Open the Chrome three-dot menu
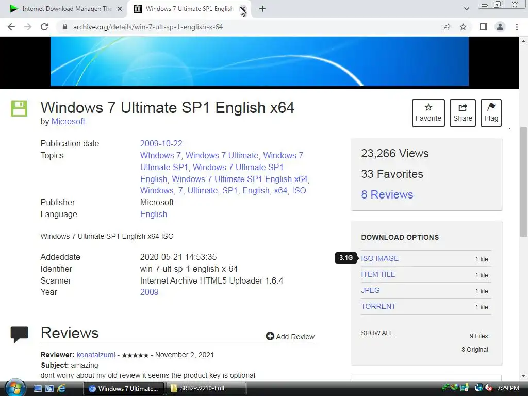The image size is (528, 396). [x=517, y=27]
